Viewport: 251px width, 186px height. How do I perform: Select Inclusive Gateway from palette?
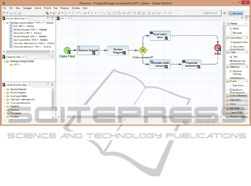point(237,72)
